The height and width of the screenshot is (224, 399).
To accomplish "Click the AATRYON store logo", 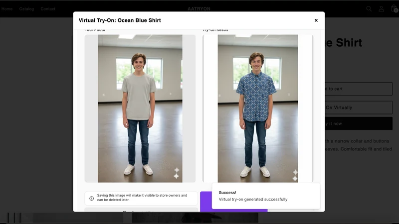I will [x=199, y=9].
